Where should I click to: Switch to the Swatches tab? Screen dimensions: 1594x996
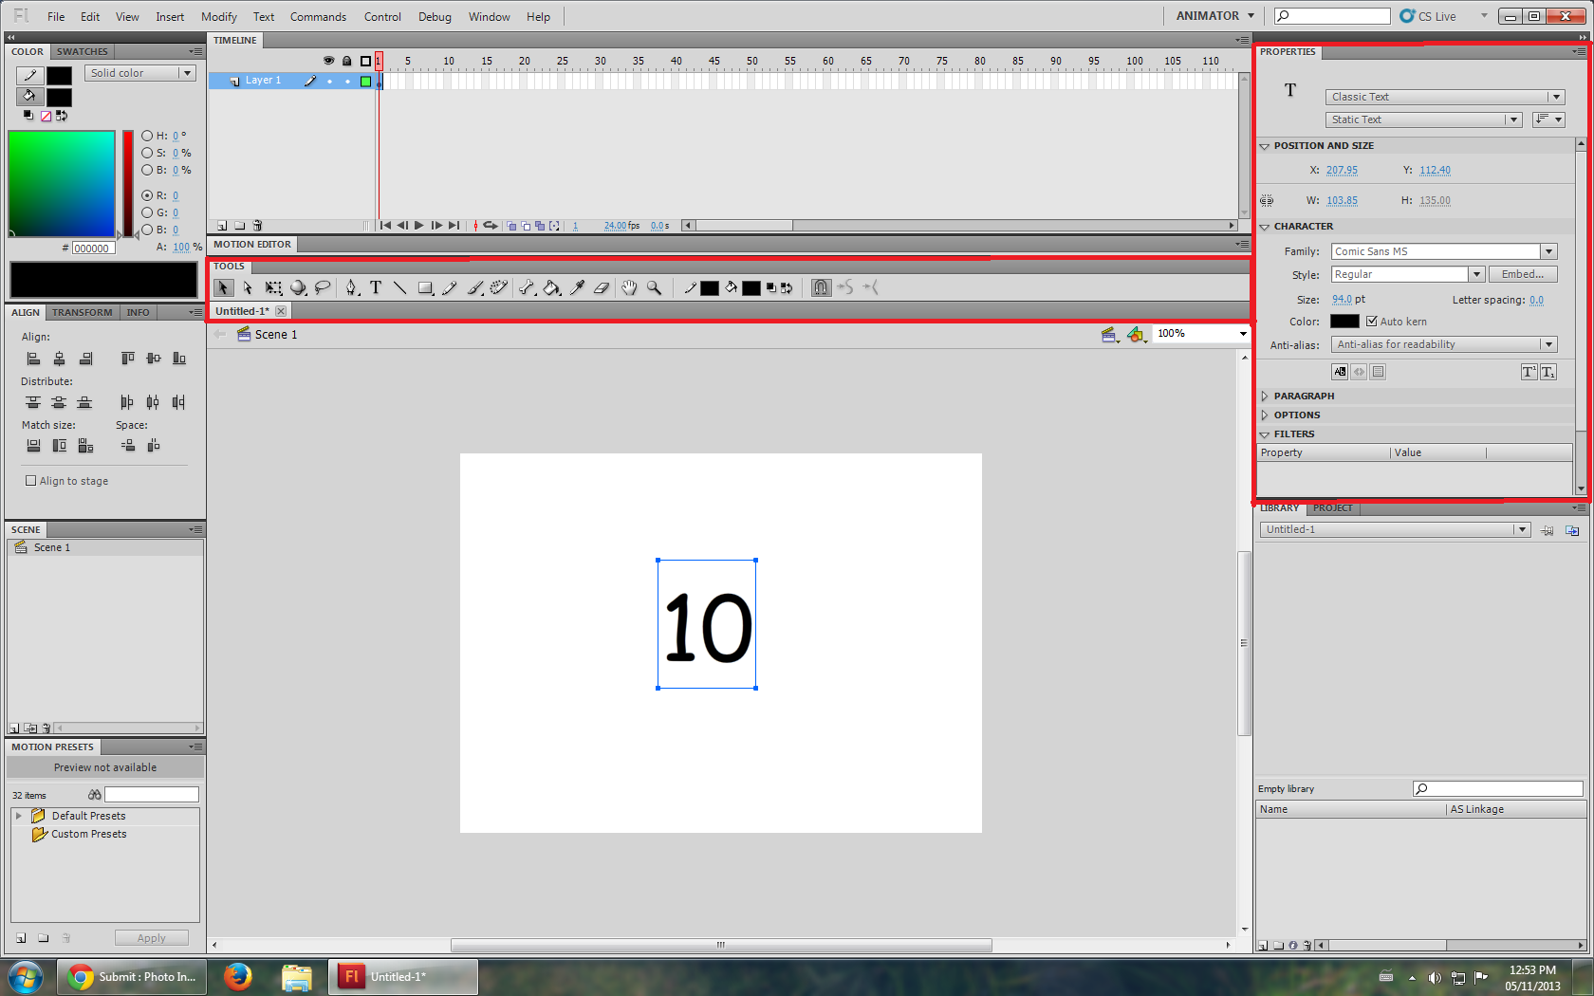tap(82, 51)
